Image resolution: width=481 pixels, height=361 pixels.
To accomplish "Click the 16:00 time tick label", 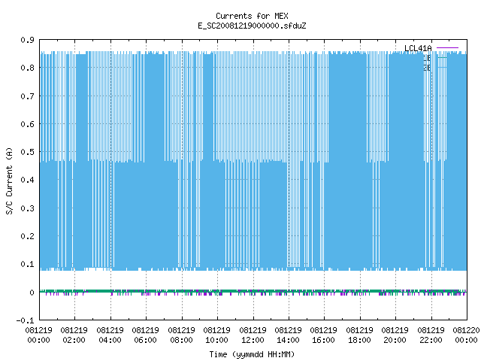I will pos(324,340).
